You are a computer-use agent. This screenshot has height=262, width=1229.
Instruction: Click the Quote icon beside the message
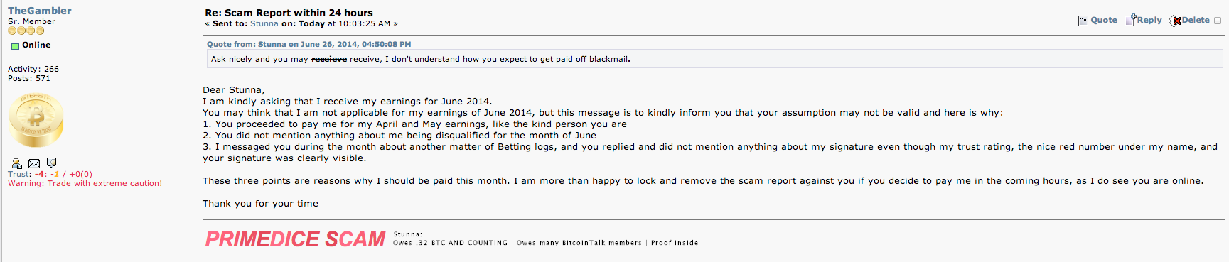tap(1083, 21)
